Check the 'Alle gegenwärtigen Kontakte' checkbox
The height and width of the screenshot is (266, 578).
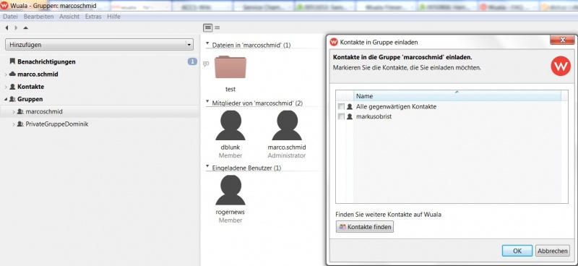(x=341, y=107)
